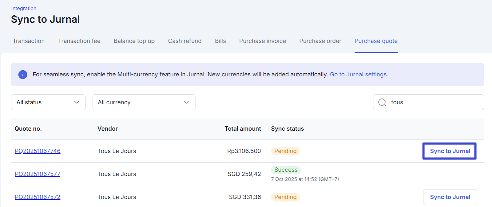This screenshot has height=207, width=492.
Task: Sync quote PQ20251067572 to Jurnal
Action: coord(450,197)
